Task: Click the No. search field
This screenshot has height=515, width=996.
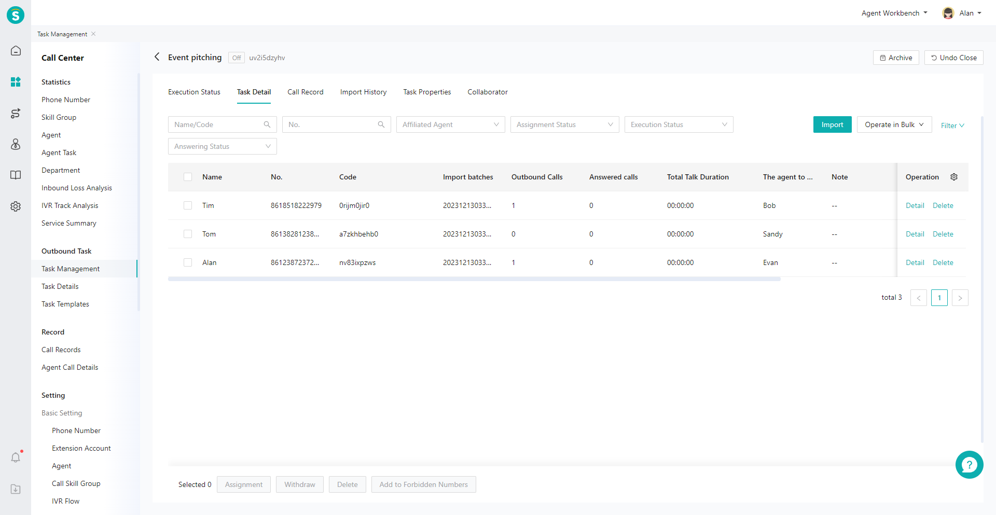Action: click(336, 124)
